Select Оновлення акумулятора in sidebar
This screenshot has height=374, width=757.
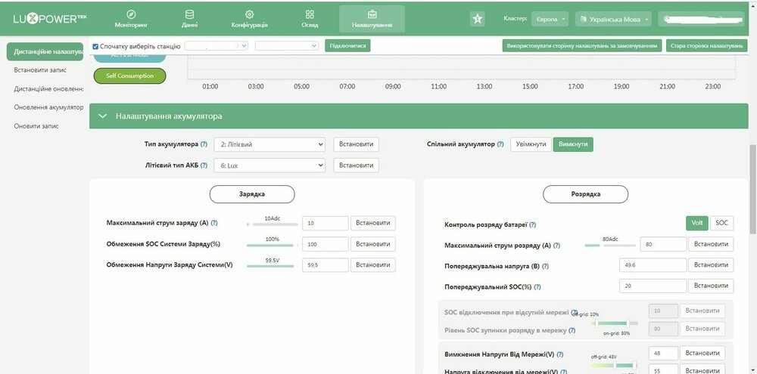pyautogui.click(x=48, y=107)
